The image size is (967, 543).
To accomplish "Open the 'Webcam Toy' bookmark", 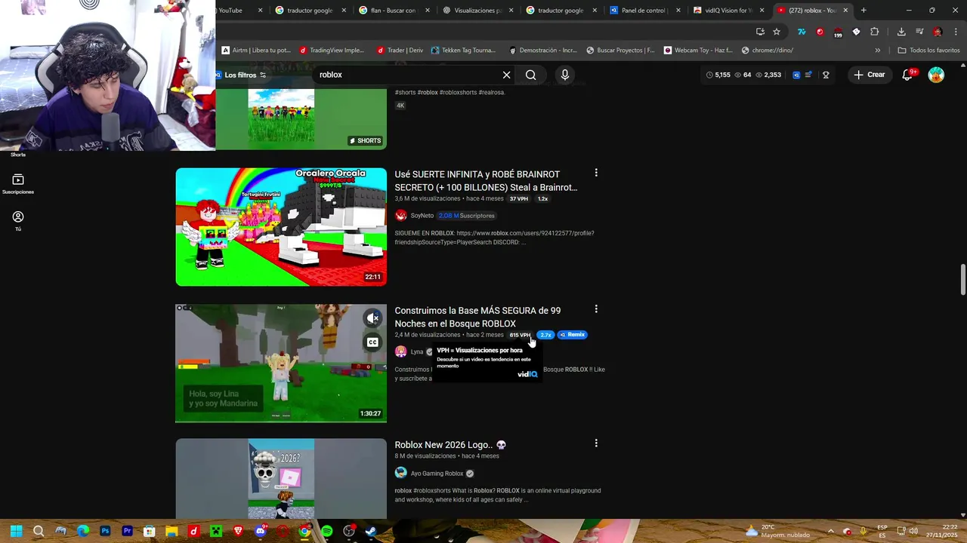I will click(698, 51).
